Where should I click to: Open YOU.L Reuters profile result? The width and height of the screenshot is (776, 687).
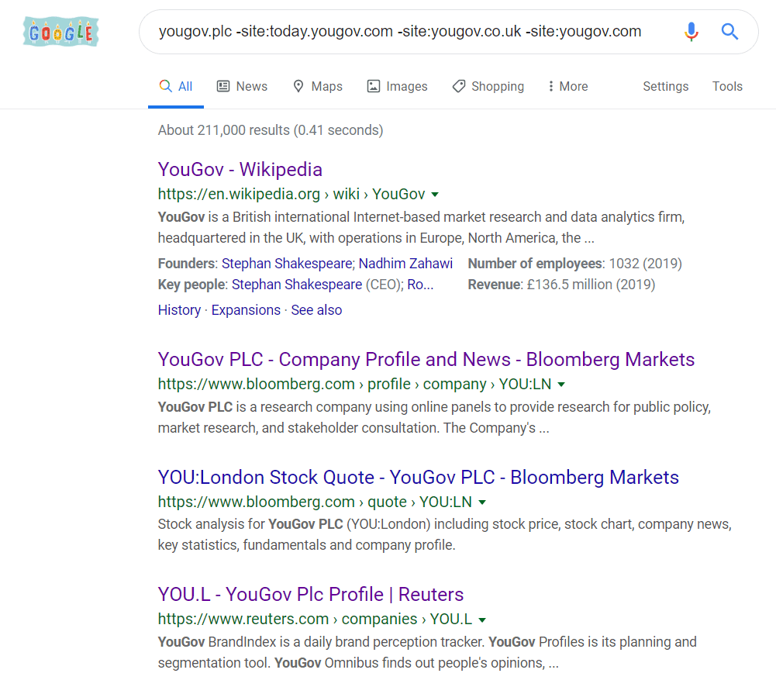point(310,595)
